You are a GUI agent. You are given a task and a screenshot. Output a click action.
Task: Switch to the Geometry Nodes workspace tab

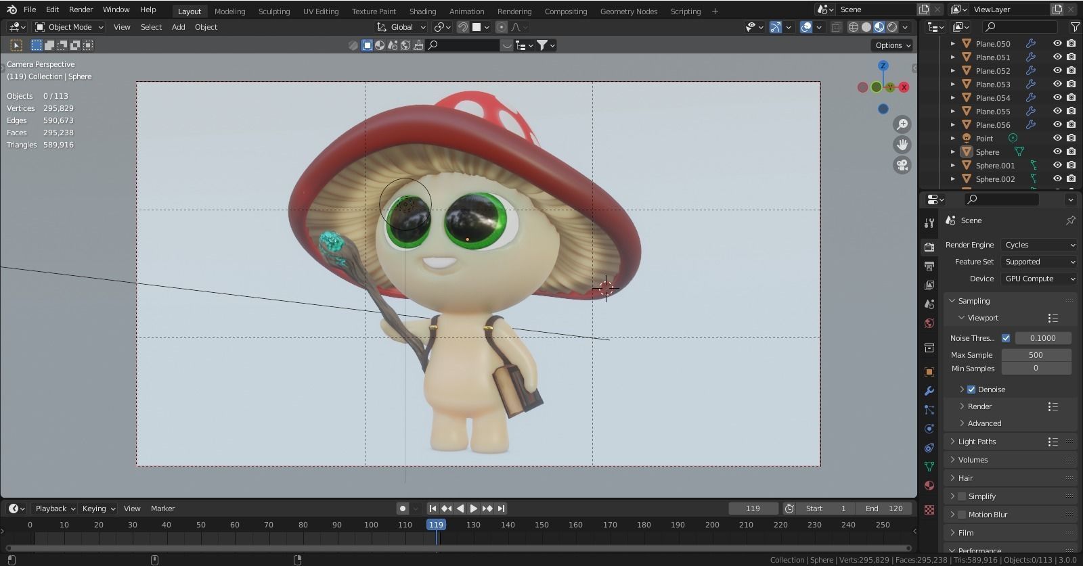[x=628, y=11]
